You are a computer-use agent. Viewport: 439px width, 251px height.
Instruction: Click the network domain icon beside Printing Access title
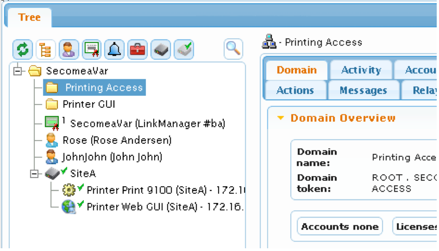tap(269, 42)
